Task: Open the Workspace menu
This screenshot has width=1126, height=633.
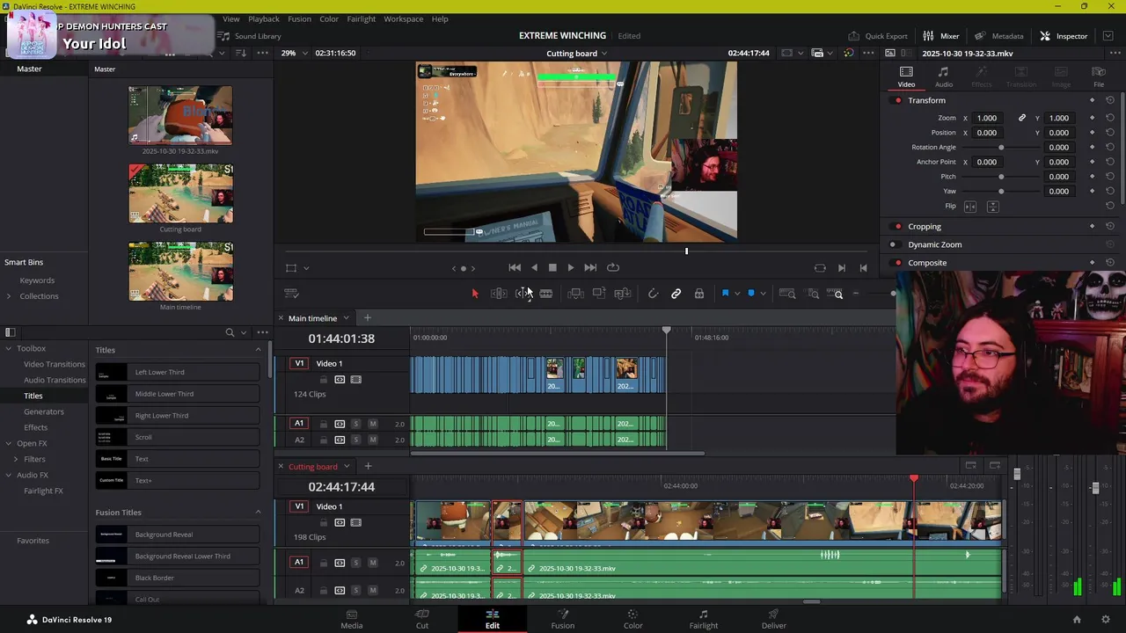Action: coord(404,18)
